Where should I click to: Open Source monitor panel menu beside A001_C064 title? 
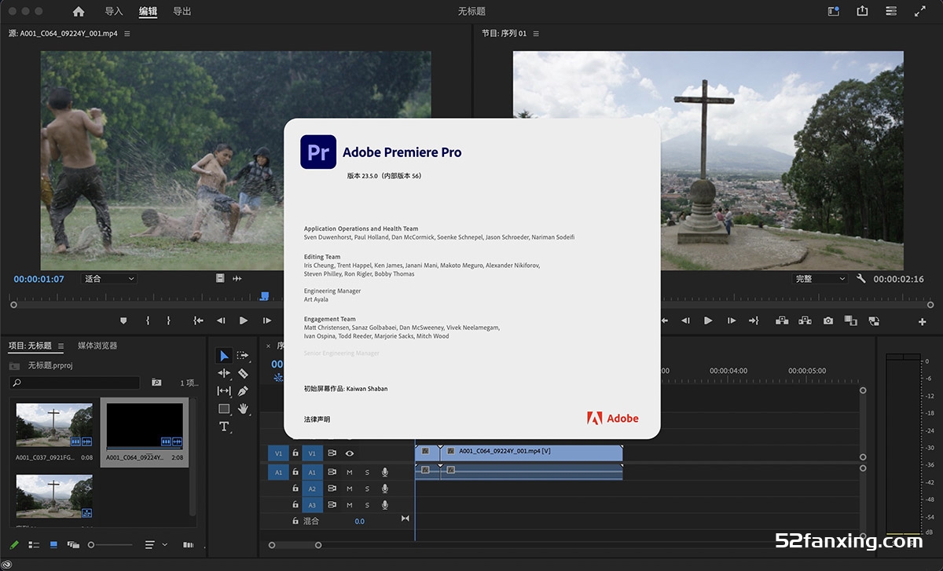point(127,34)
